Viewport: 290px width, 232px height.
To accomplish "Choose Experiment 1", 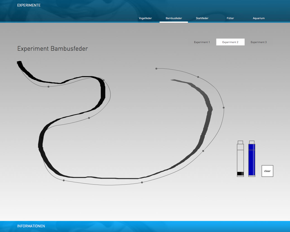I will [x=202, y=42].
